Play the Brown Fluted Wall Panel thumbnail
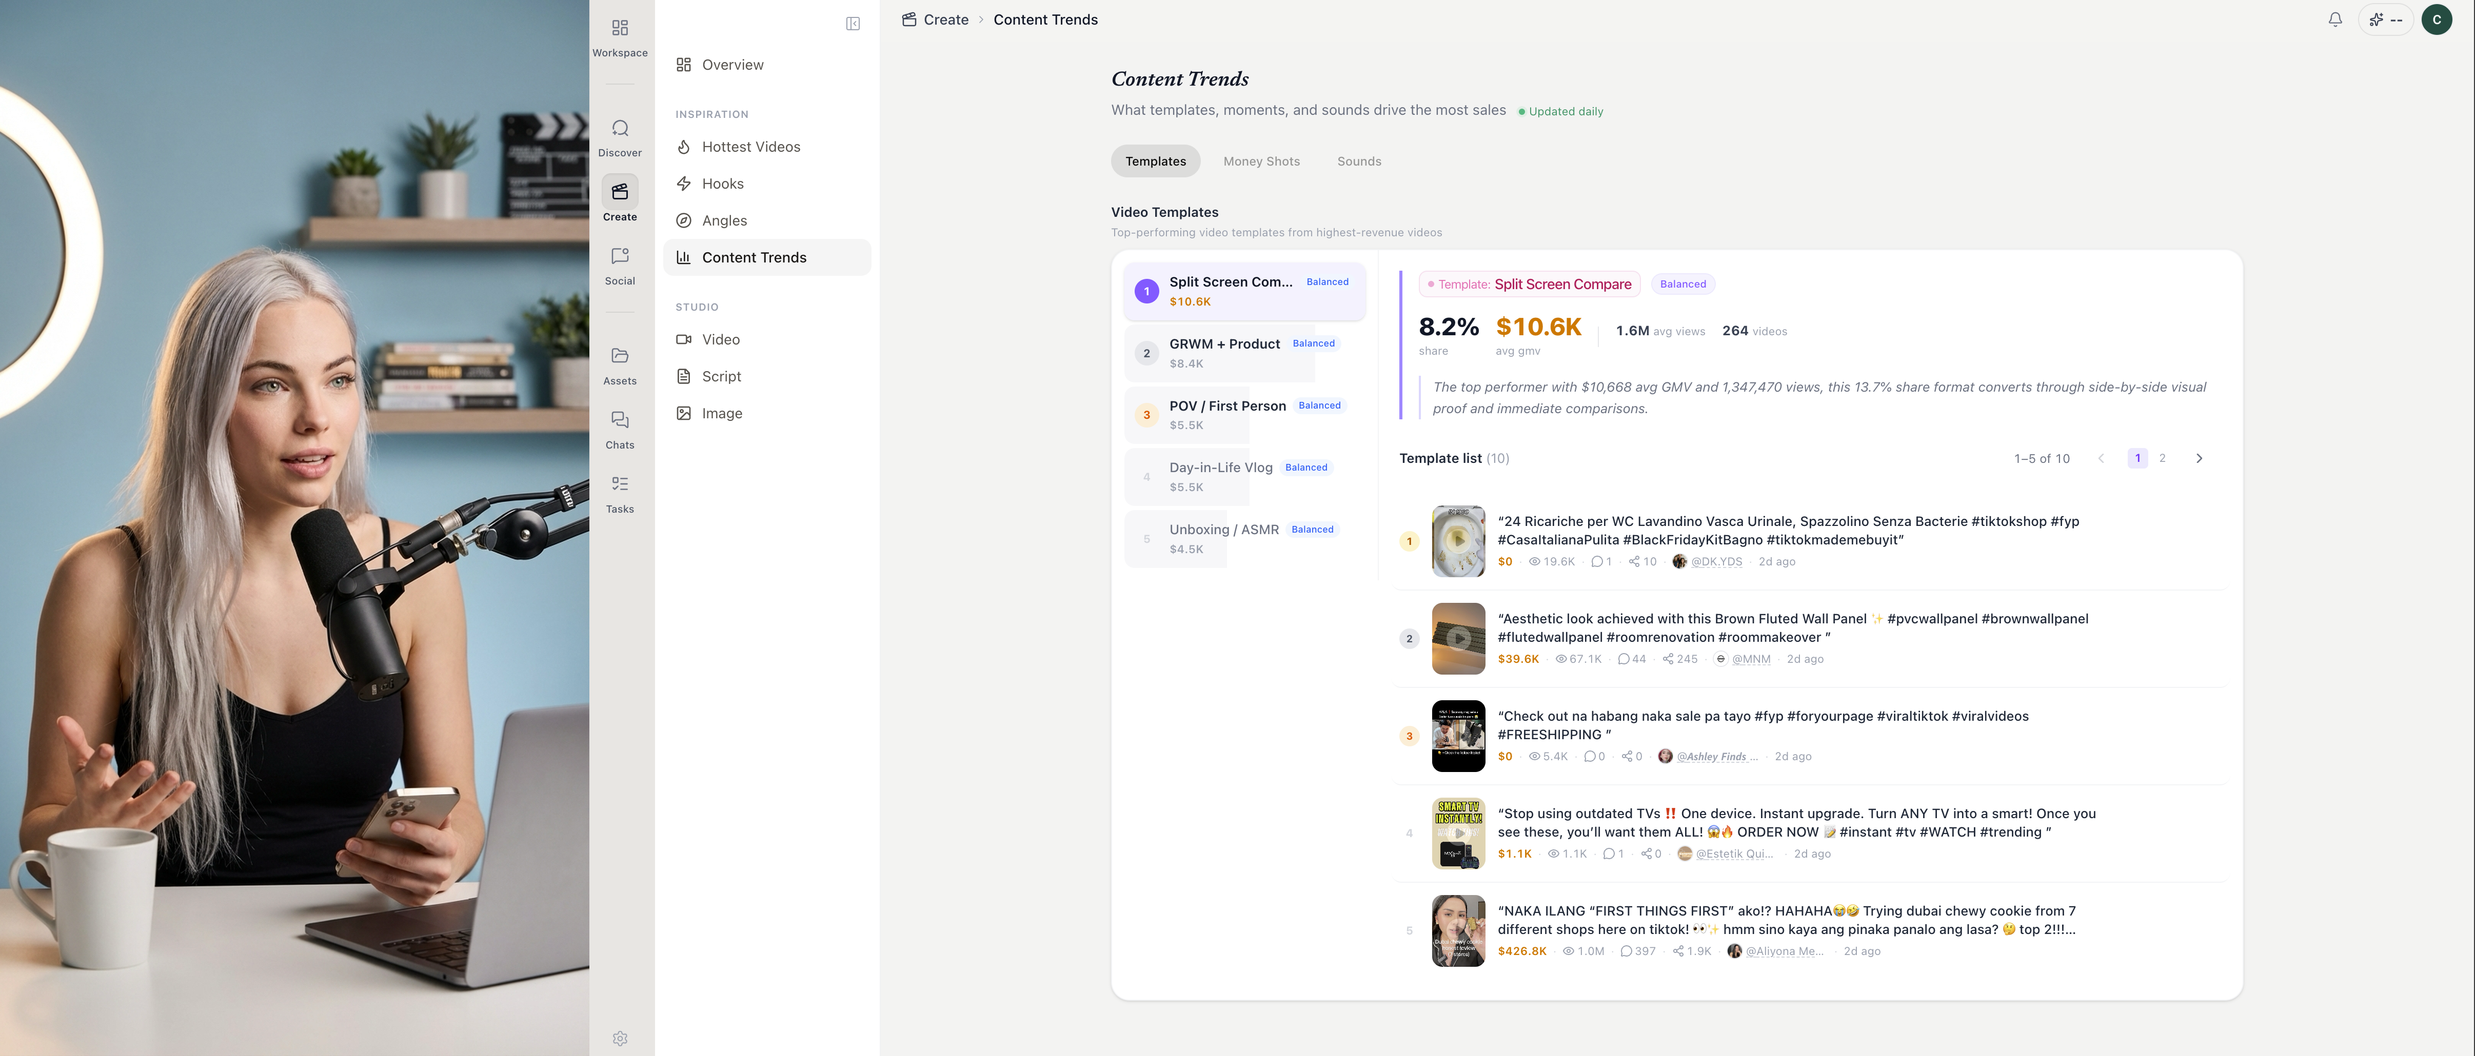 pyautogui.click(x=1457, y=638)
